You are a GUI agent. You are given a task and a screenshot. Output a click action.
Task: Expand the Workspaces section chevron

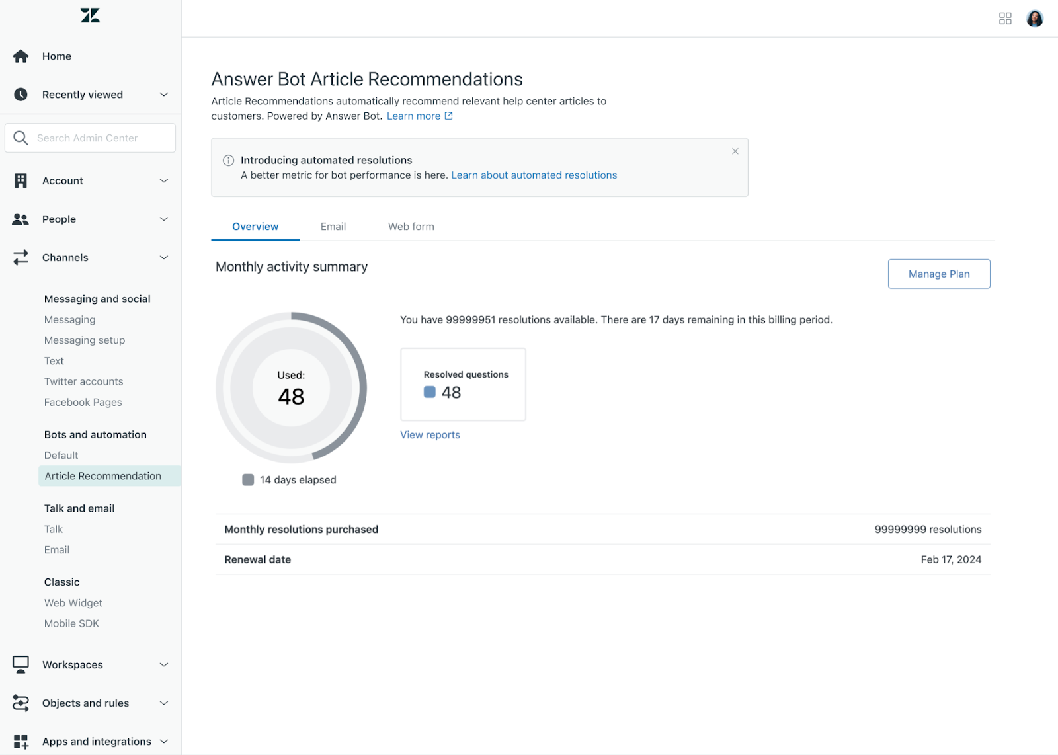[164, 664]
